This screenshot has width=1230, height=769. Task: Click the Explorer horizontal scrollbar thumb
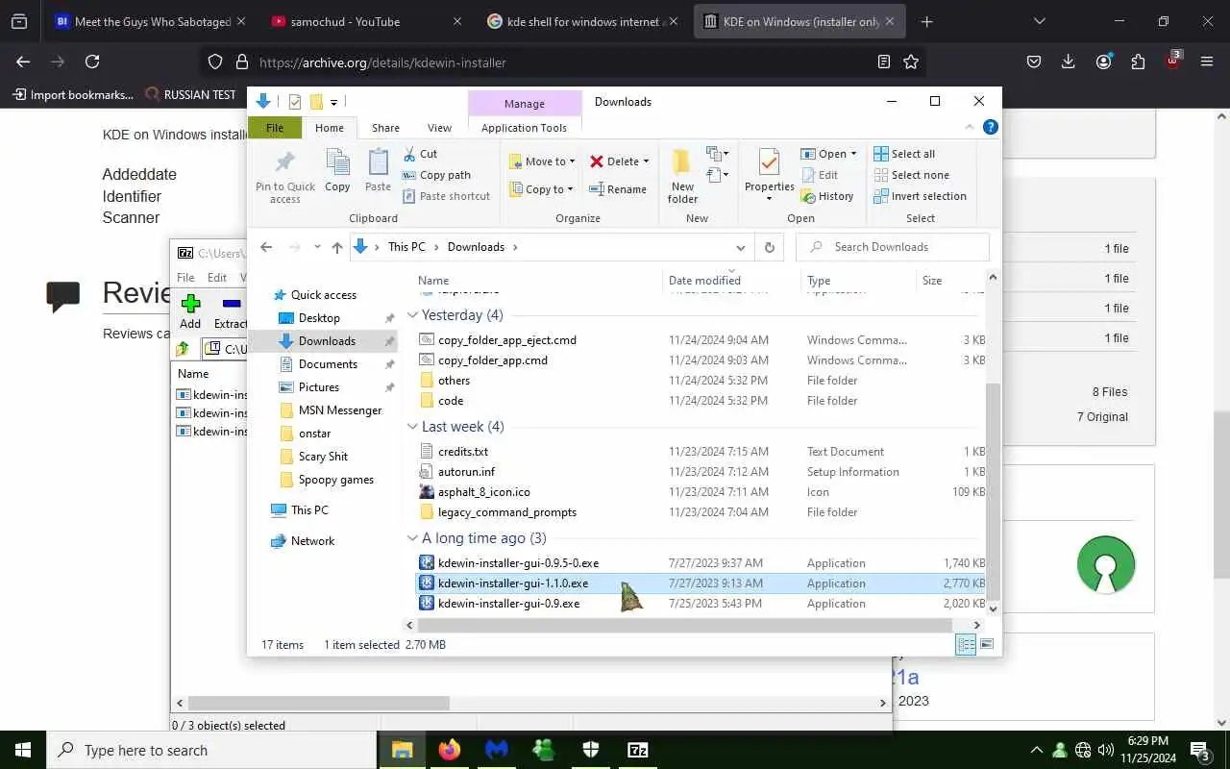coord(686,625)
